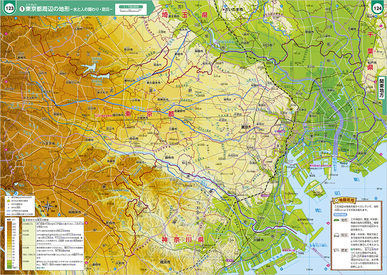Click the 小平市 label

coord(136,100)
